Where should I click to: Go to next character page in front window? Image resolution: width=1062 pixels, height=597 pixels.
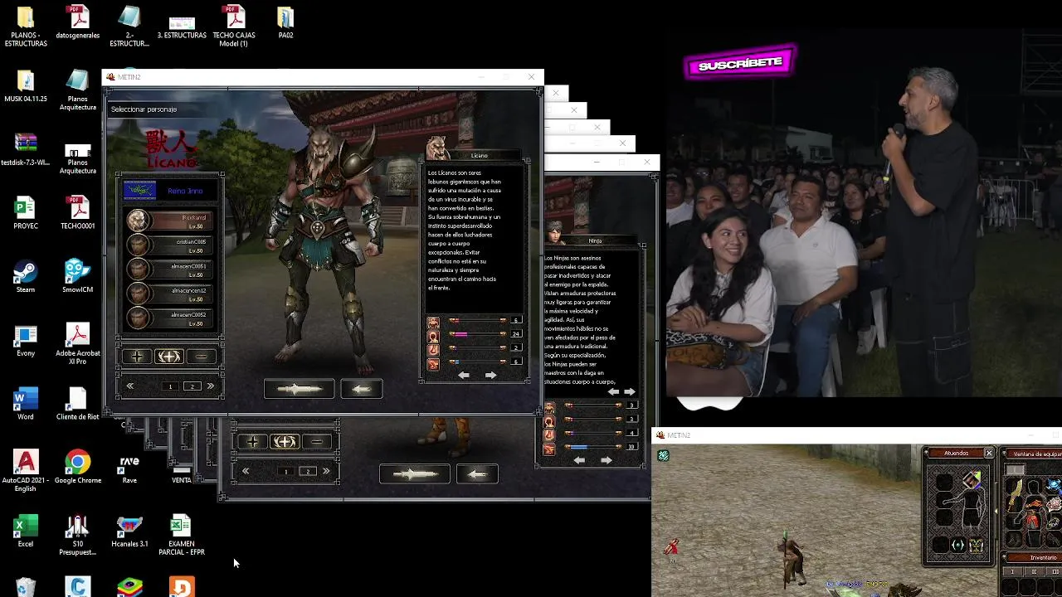pos(210,386)
